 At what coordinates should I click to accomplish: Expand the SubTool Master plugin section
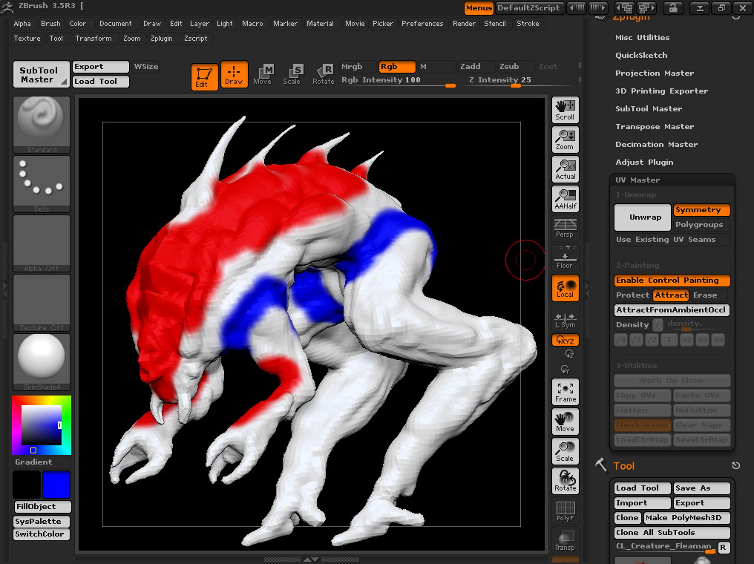click(x=648, y=109)
